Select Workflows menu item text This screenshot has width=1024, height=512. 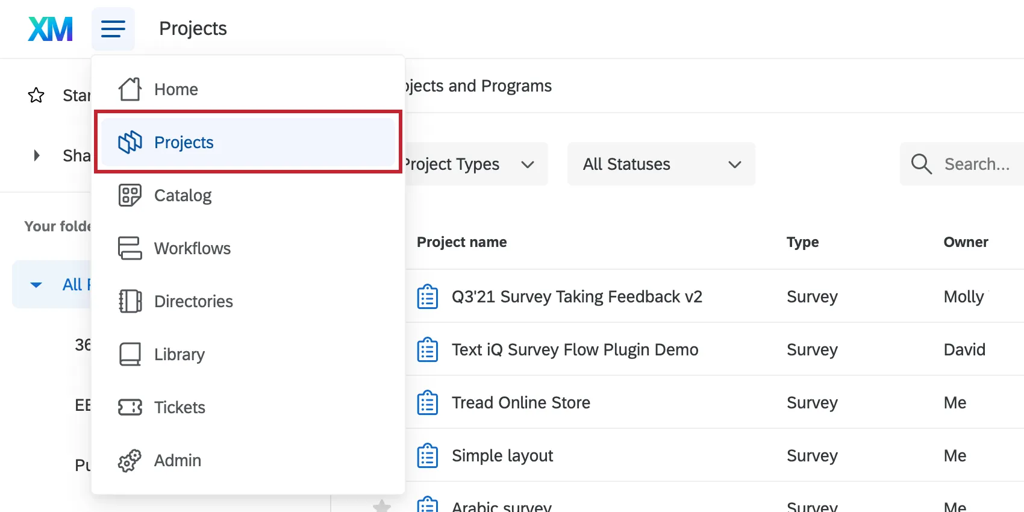(192, 248)
